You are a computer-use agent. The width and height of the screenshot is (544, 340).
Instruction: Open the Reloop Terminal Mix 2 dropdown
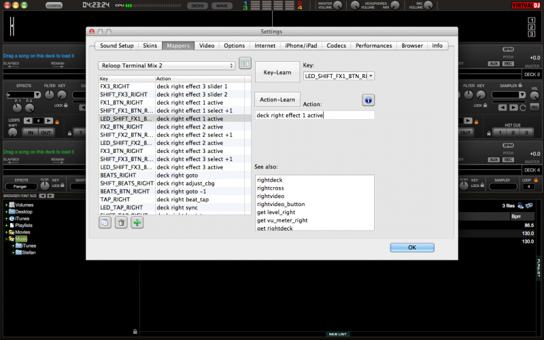(167, 65)
